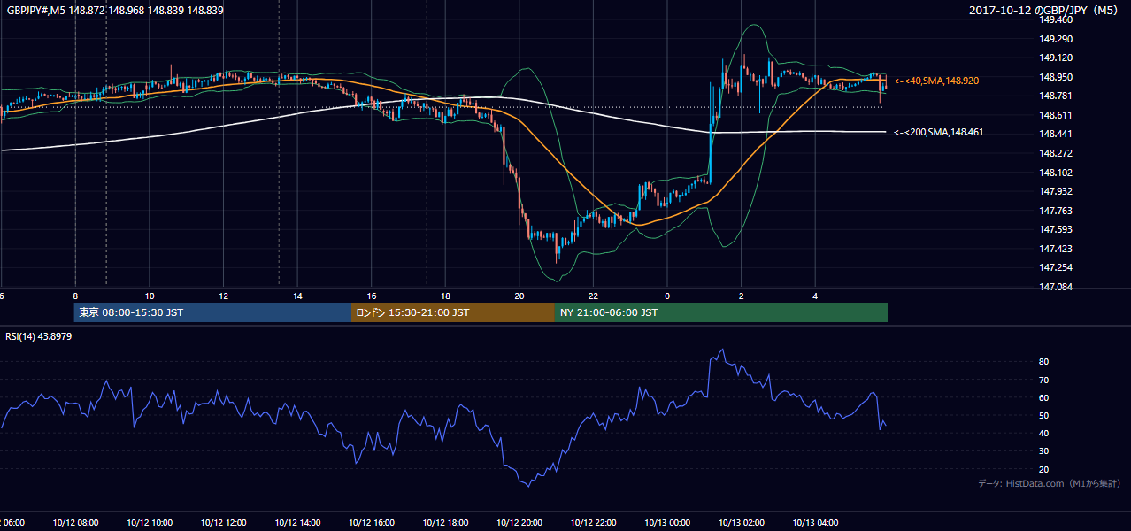Viewport: 1131px width, 531px height.
Task: Click the bottom timestamp 10/12 20:00
Action: tap(519, 523)
